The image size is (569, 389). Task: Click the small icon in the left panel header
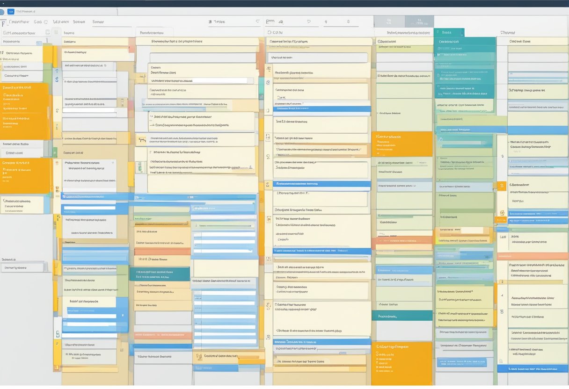48,33
